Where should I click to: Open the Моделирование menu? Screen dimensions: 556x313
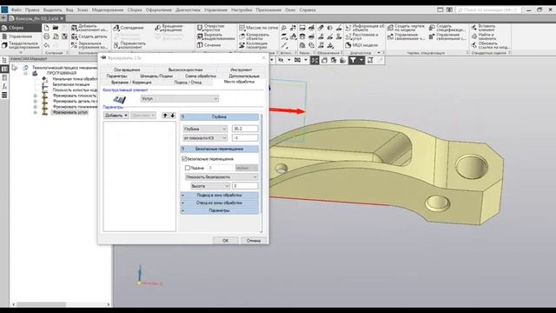(108, 10)
